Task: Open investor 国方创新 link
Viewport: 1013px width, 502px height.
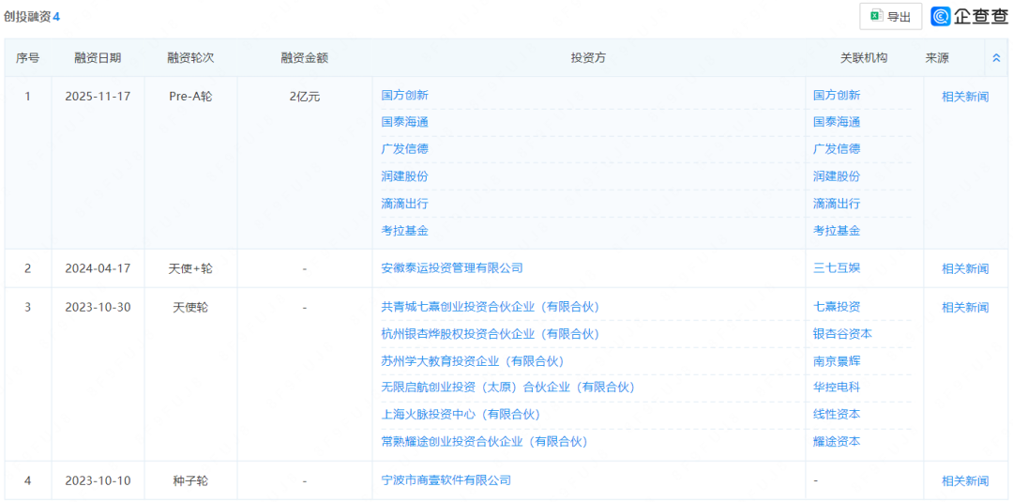Action: tap(404, 95)
